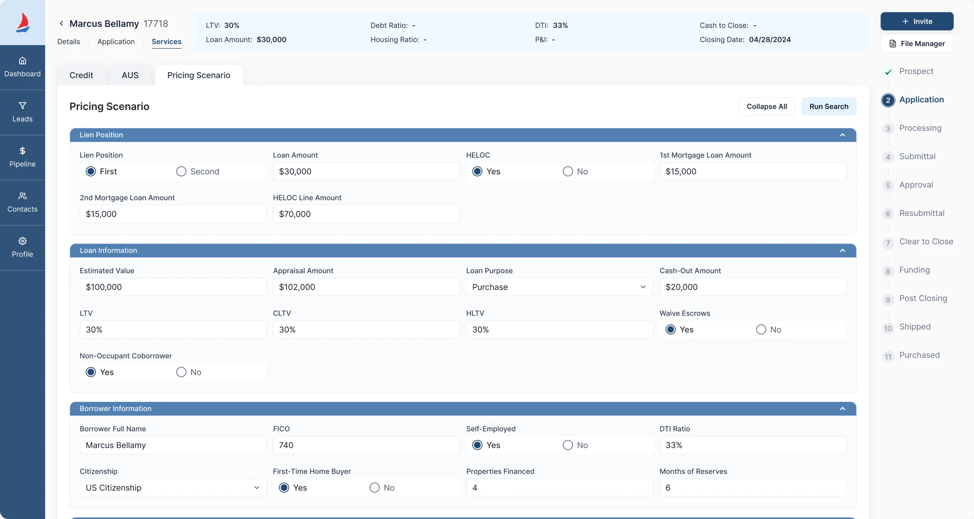Set First-Time Home Buyer to No

(374, 488)
